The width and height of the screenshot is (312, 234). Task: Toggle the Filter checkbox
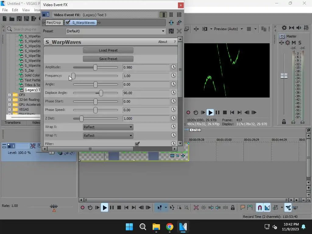pyautogui.click(x=137, y=144)
